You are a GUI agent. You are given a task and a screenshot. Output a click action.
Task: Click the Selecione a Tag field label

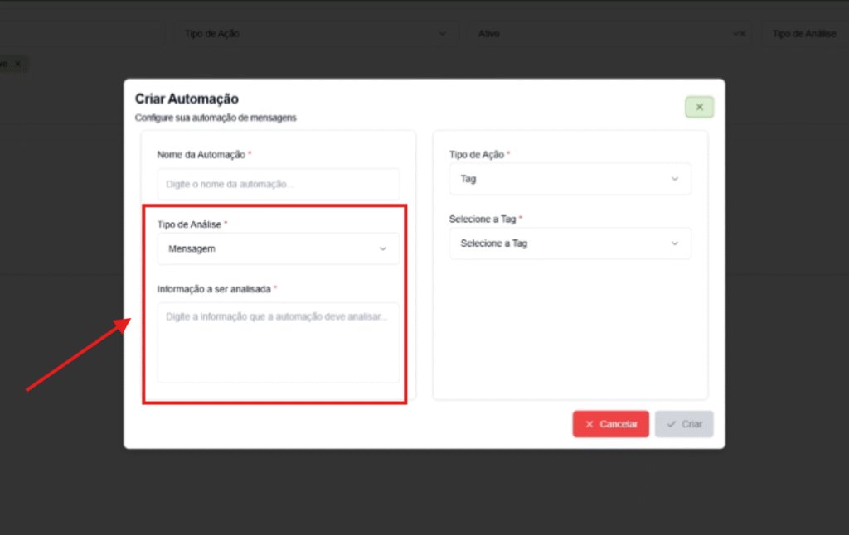(483, 219)
